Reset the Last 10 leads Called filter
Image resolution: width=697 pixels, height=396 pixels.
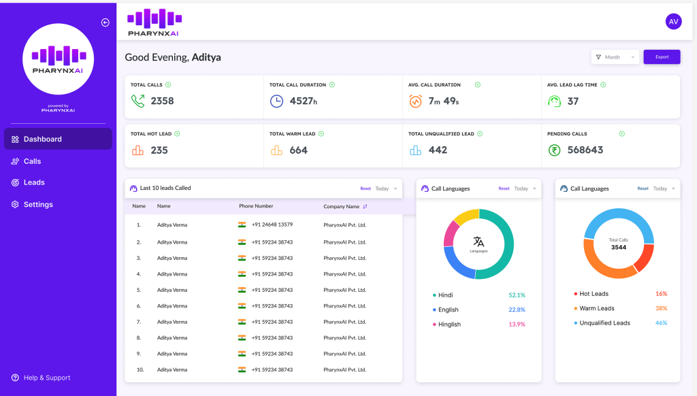pos(366,188)
